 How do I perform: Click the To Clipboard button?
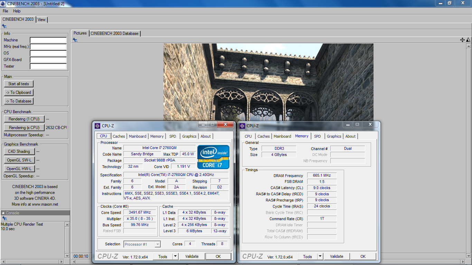19,92
